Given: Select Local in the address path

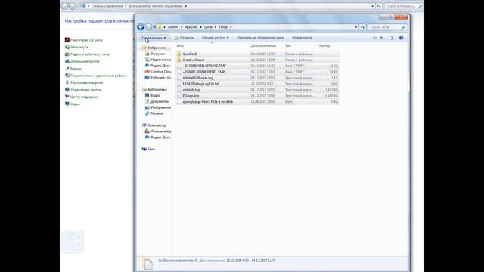Looking at the screenshot, I should tap(209, 27).
